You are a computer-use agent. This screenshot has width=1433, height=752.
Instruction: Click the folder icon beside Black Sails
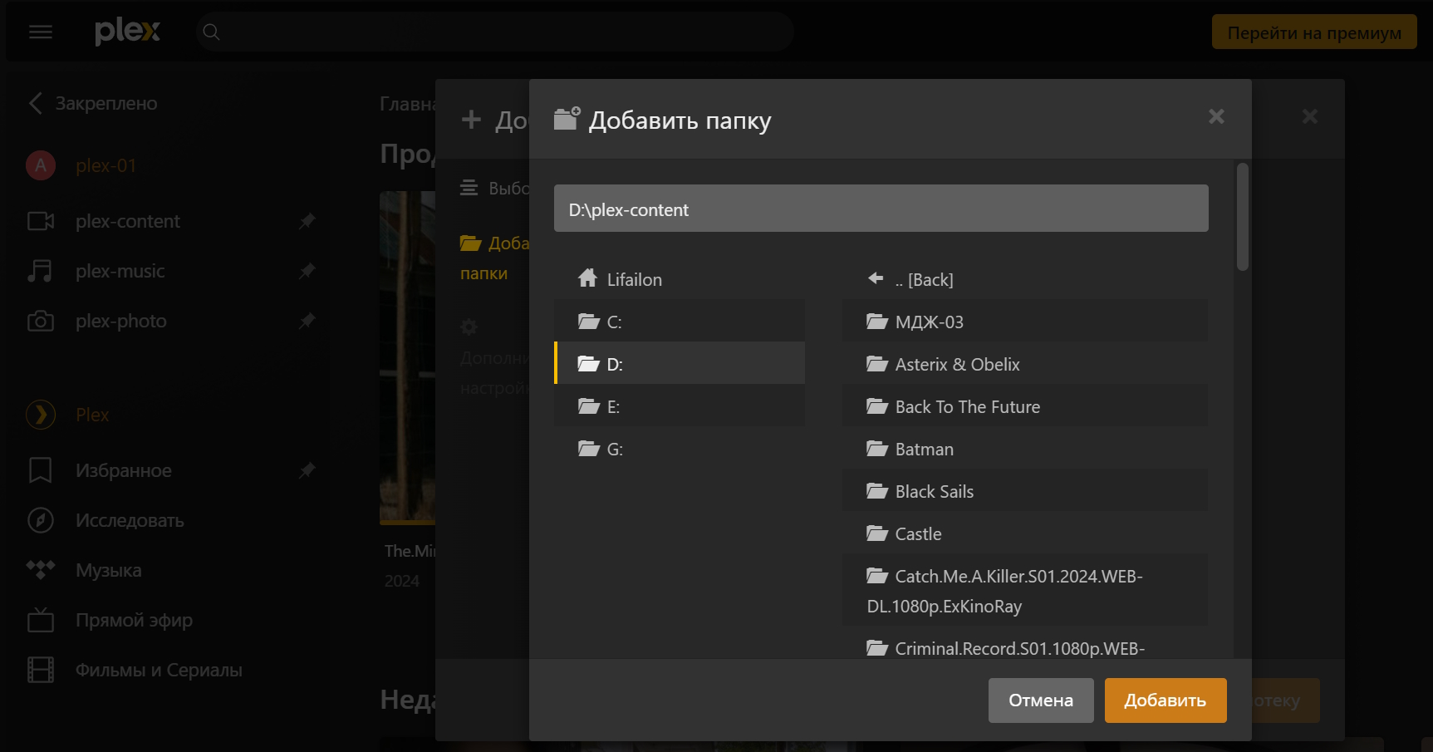pos(877,491)
